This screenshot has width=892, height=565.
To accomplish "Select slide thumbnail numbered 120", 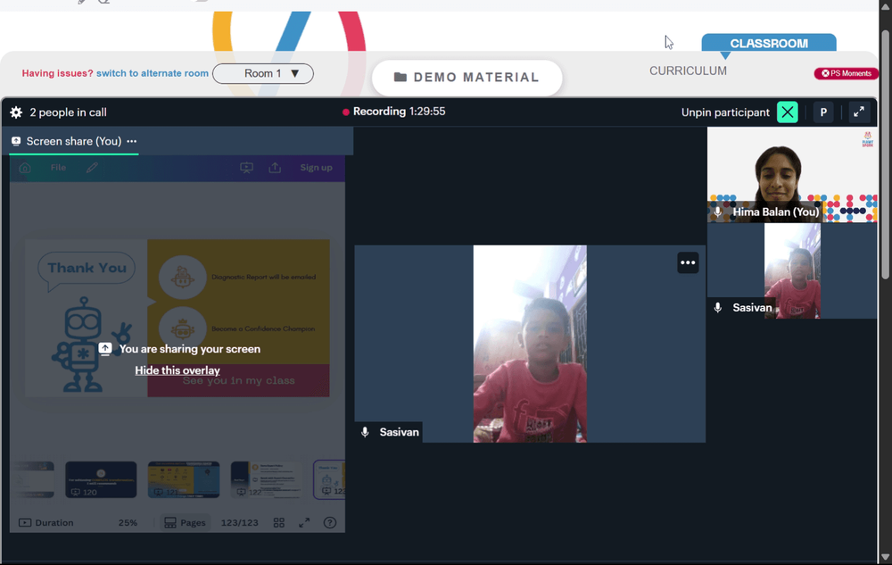I will [101, 479].
